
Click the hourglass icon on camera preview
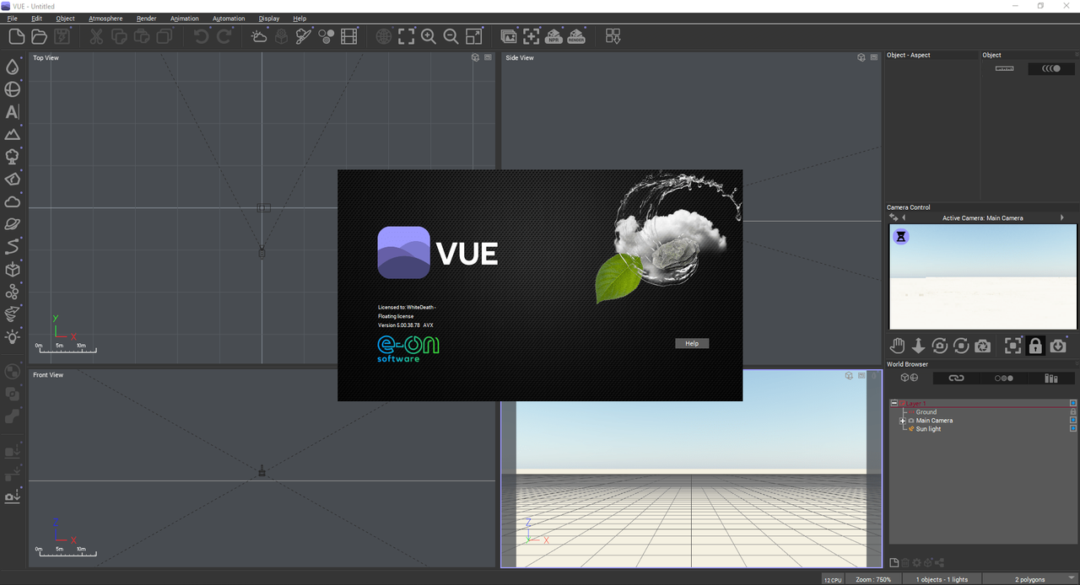(x=901, y=237)
